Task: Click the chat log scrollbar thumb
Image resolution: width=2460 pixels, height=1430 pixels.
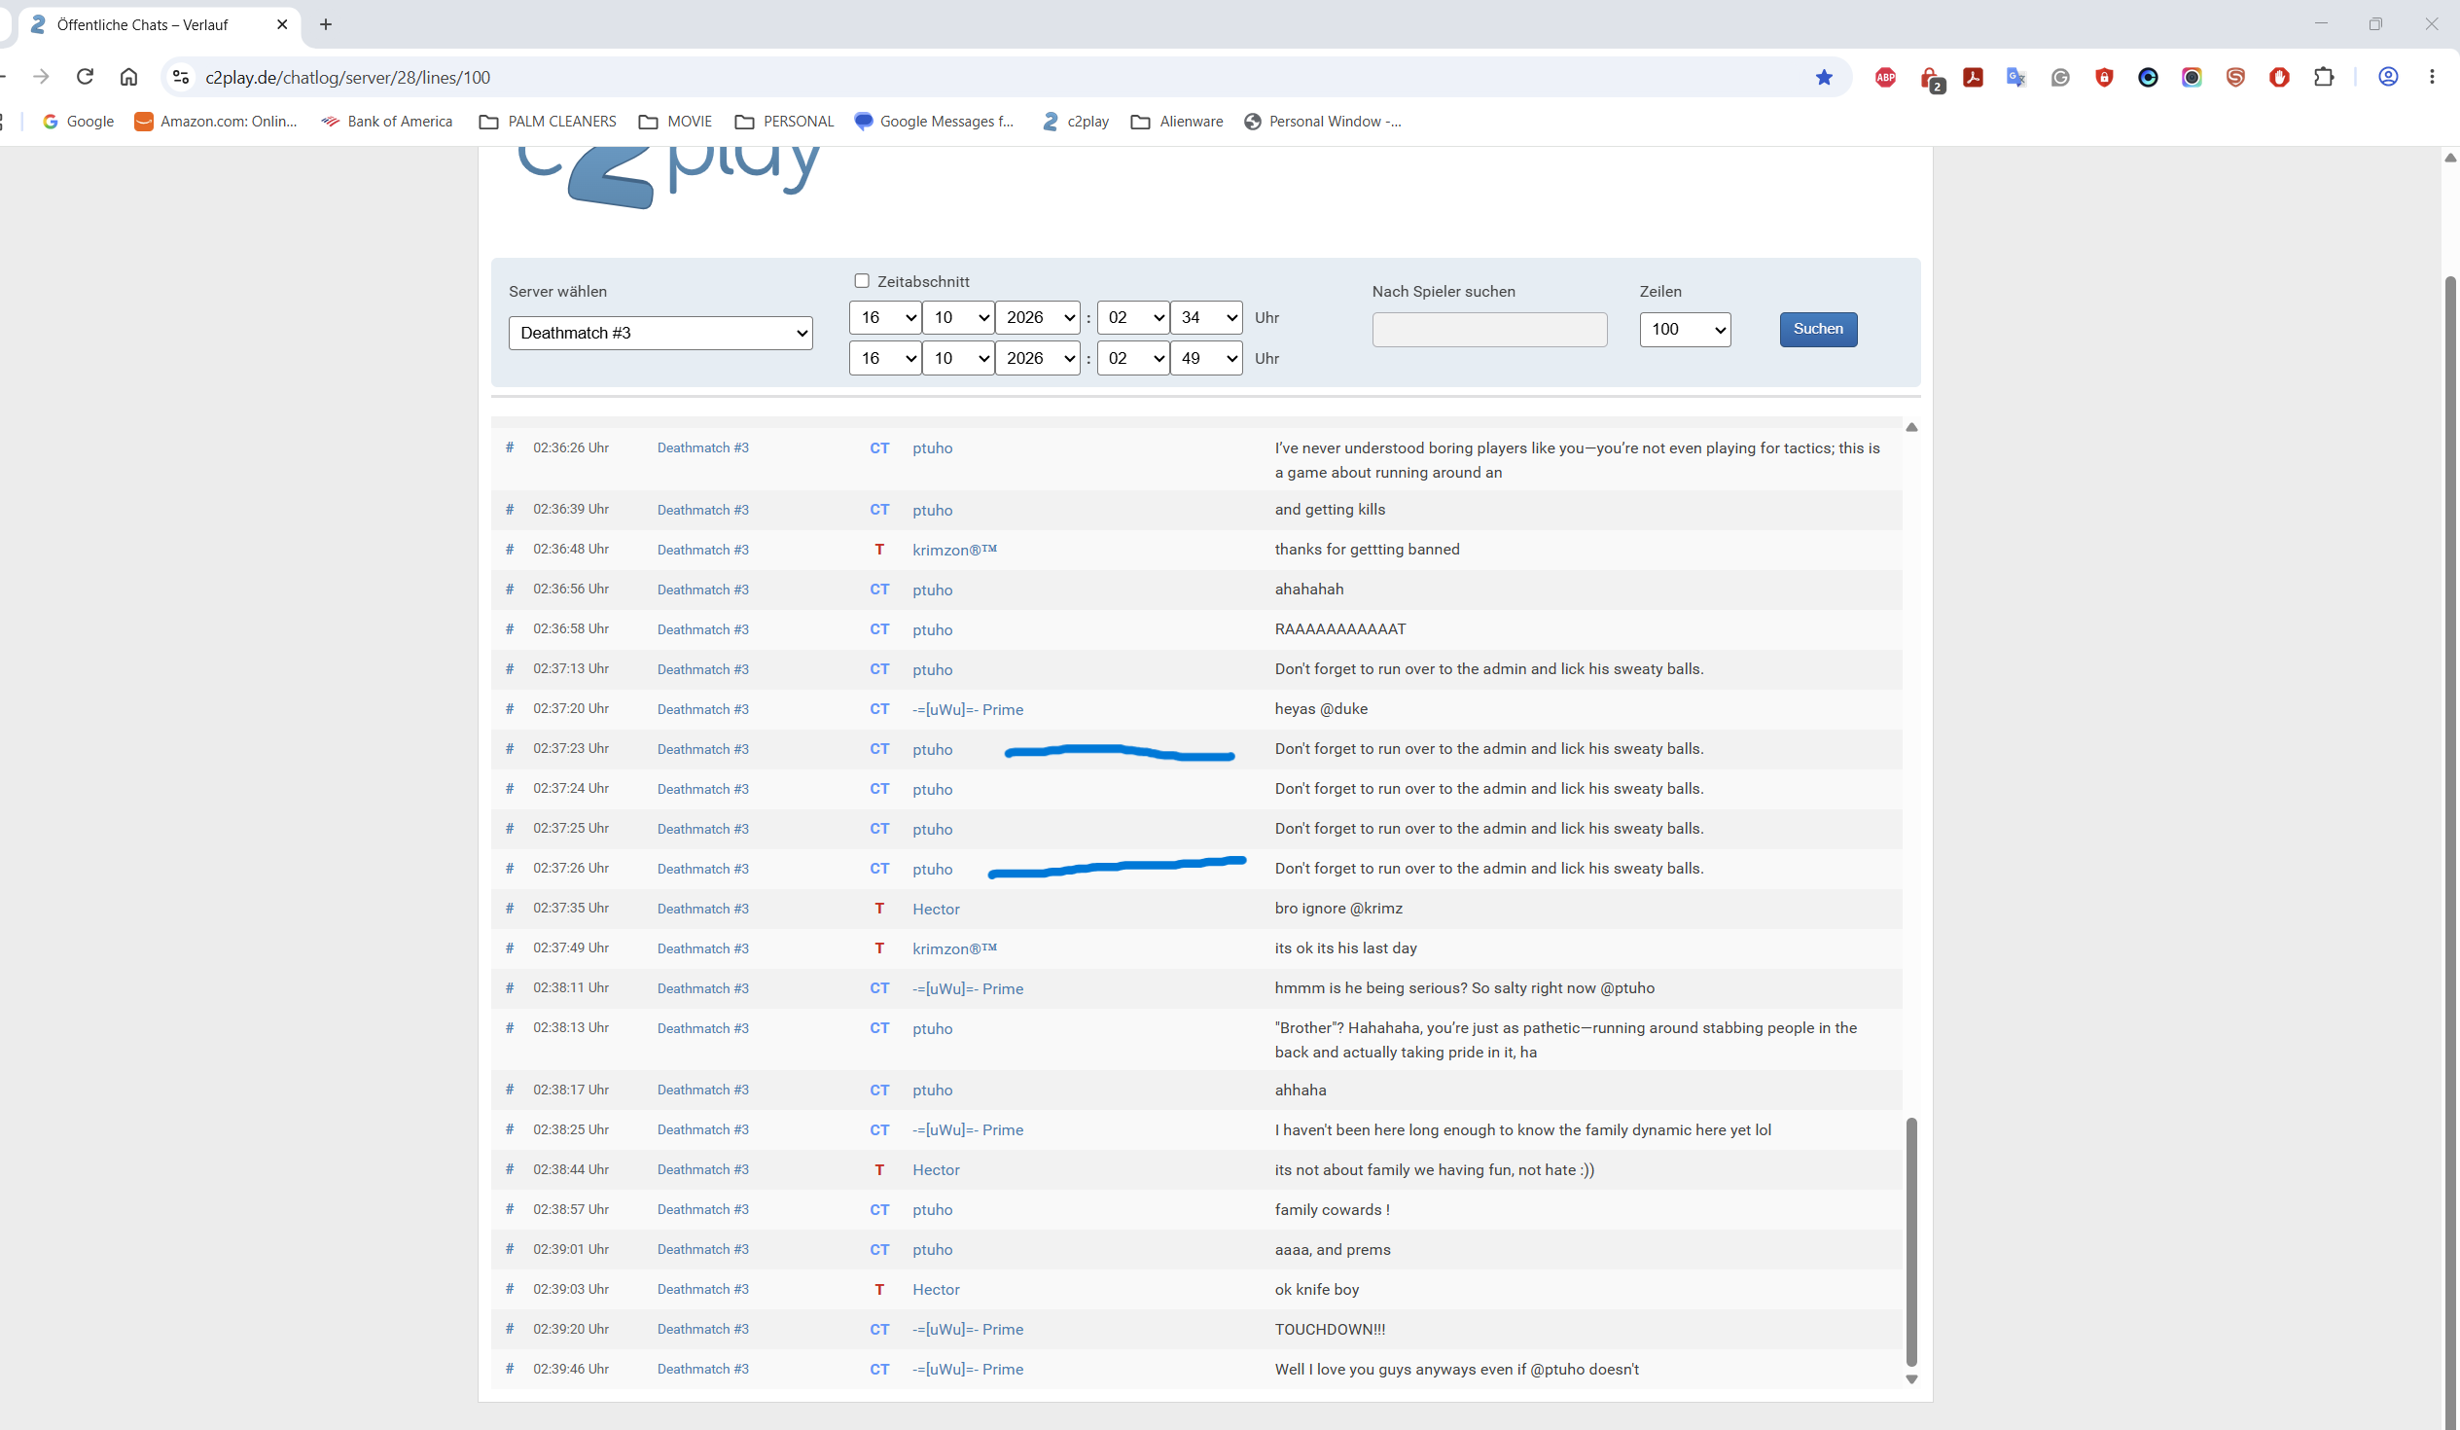Action: [1911, 1241]
